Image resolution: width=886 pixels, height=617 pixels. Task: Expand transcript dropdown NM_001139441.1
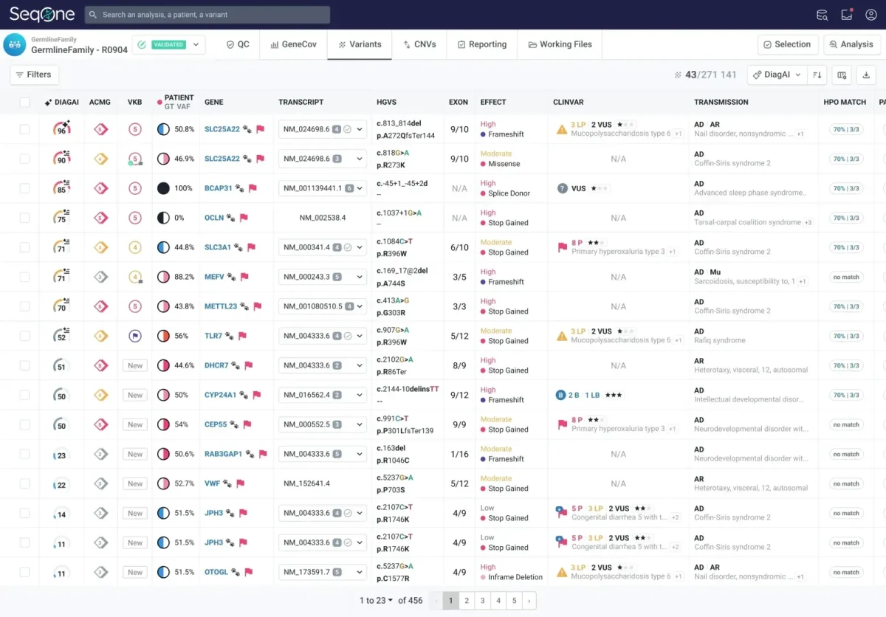click(360, 188)
